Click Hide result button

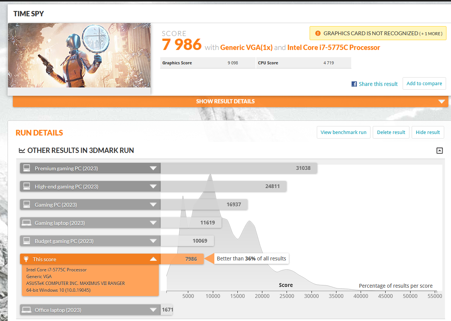[x=428, y=132]
